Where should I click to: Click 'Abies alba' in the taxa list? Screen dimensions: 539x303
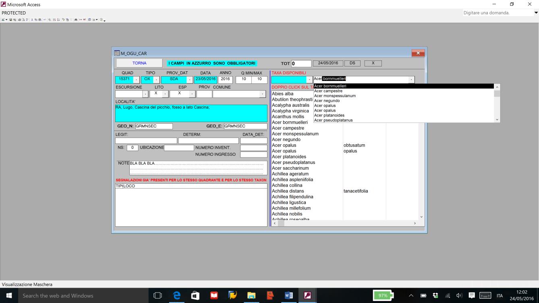pyautogui.click(x=282, y=94)
